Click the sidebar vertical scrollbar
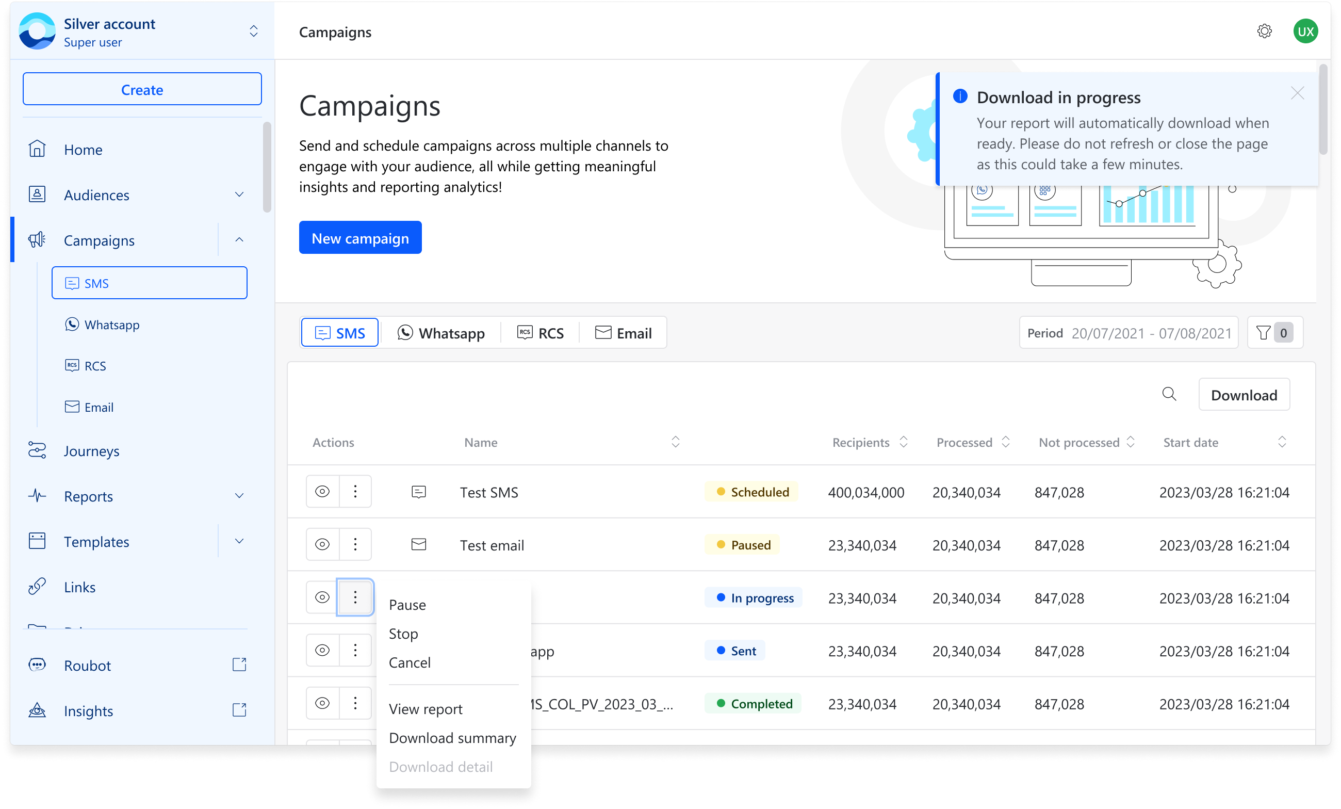1341x809 pixels. (x=267, y=167)
